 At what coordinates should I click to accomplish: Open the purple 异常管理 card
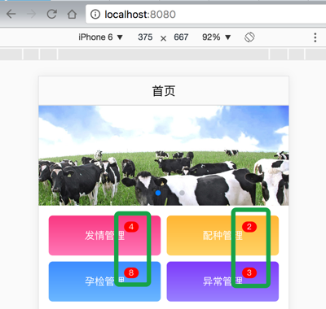pos(222,281)
